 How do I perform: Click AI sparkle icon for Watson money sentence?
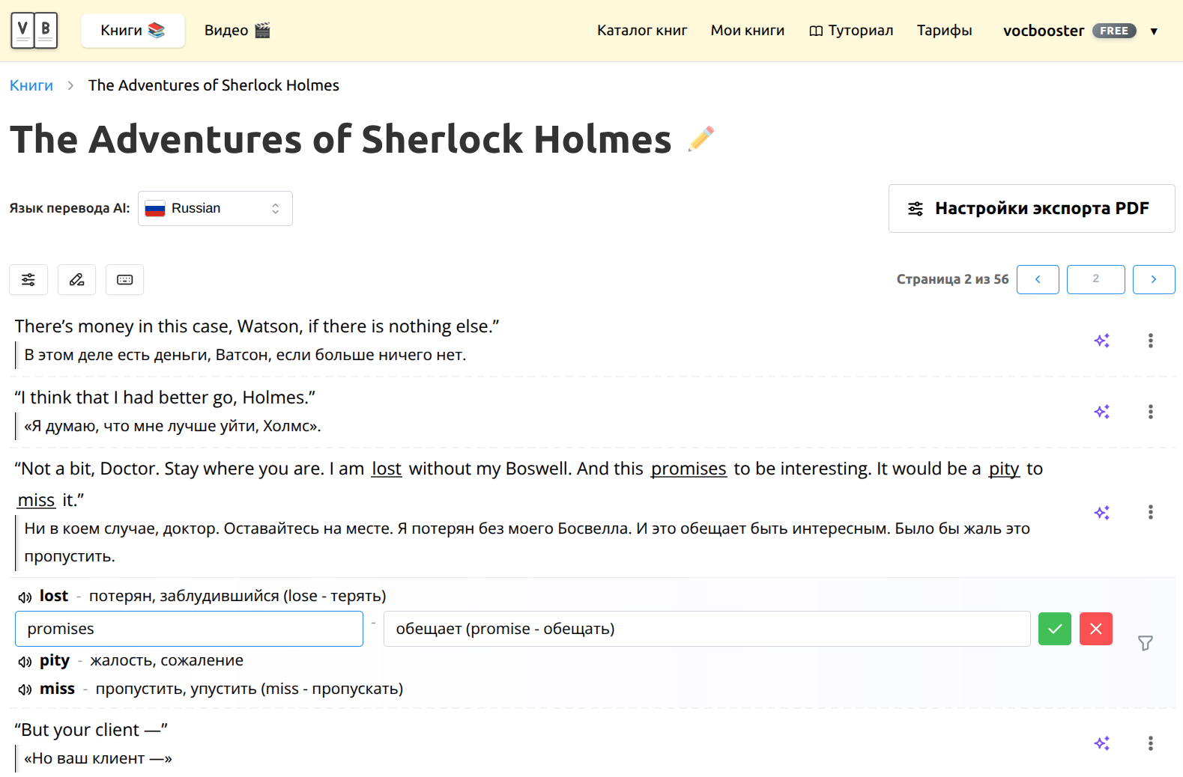click(x=1101, y=341)
